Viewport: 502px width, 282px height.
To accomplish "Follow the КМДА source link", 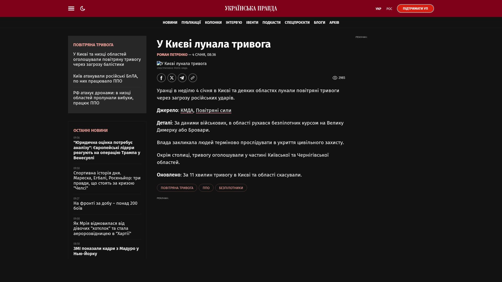I will tap(187, 110).
